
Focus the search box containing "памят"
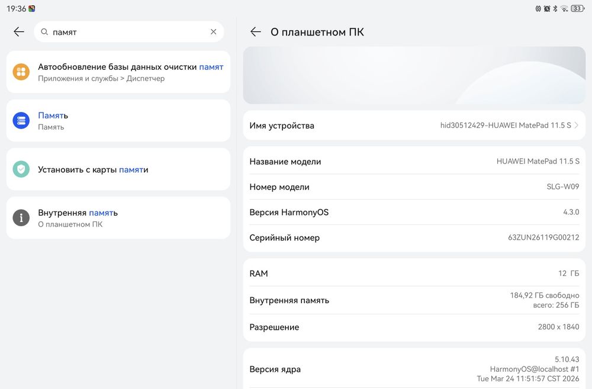click(x=128, y=32)
